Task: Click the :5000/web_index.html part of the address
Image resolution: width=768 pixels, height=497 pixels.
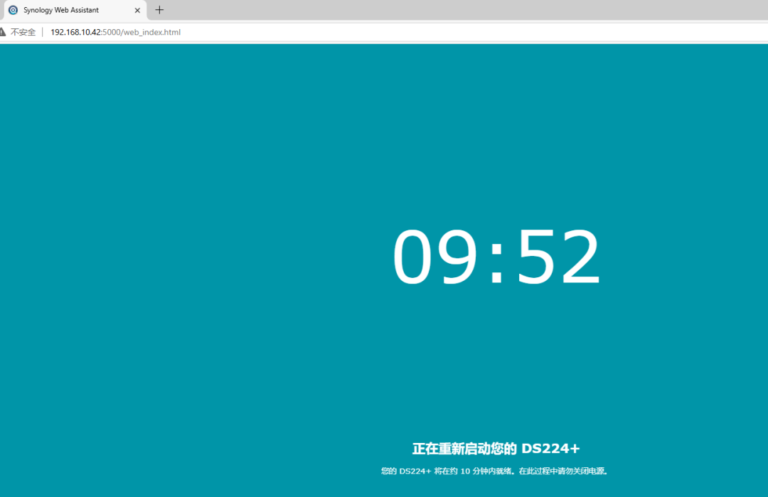Action: (142, 32)
